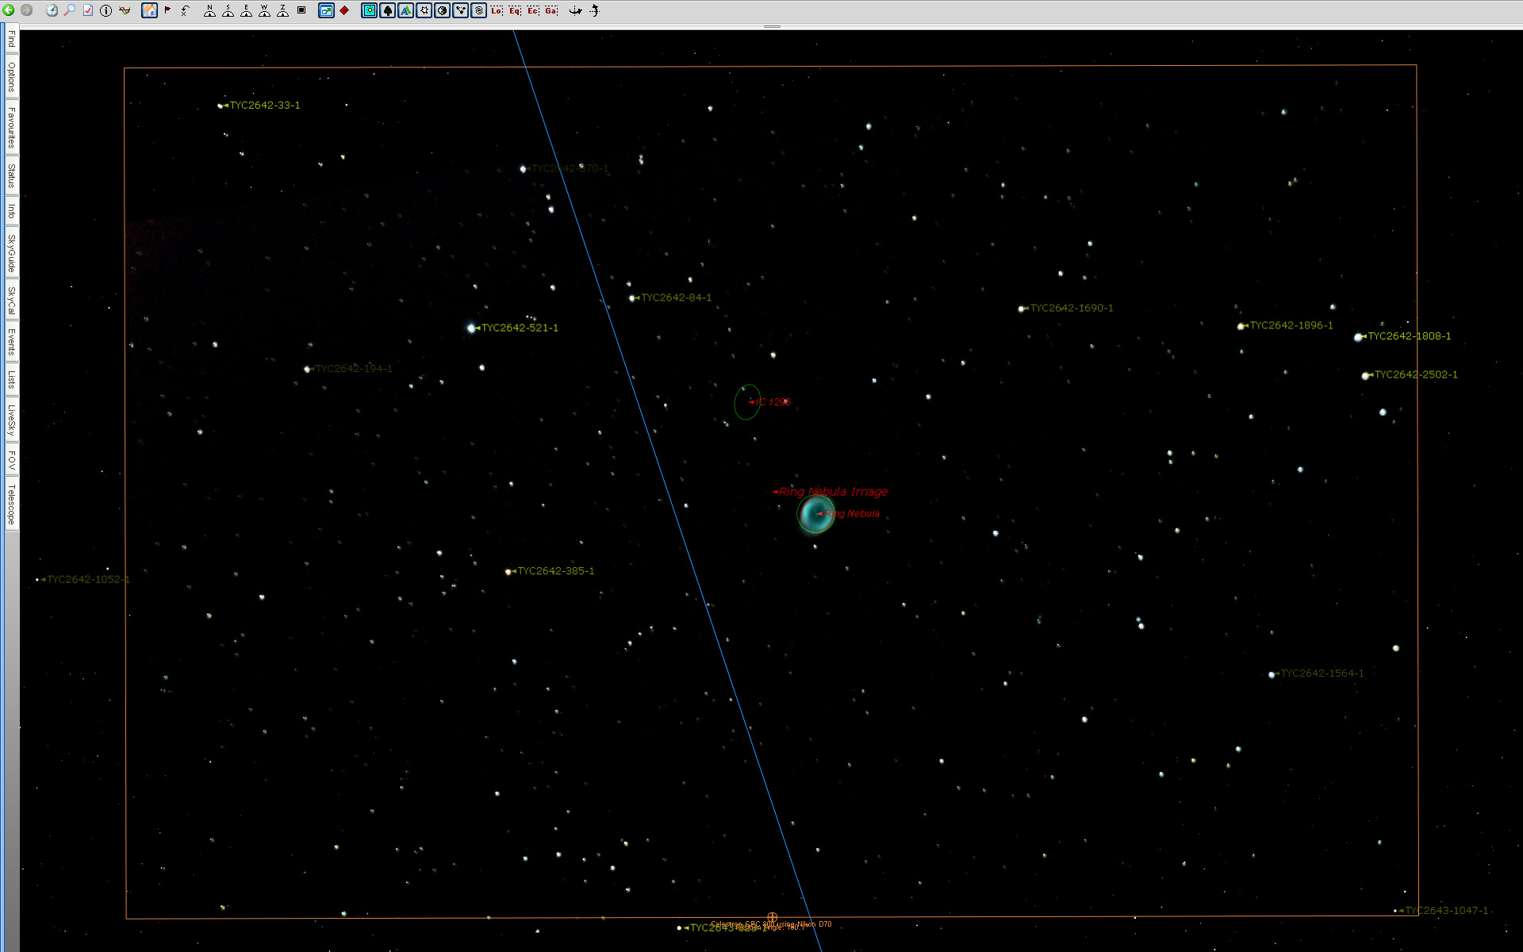Look at zenith with Z icon
Viewport: 1523px width, 952px height.
coord(282,10)
